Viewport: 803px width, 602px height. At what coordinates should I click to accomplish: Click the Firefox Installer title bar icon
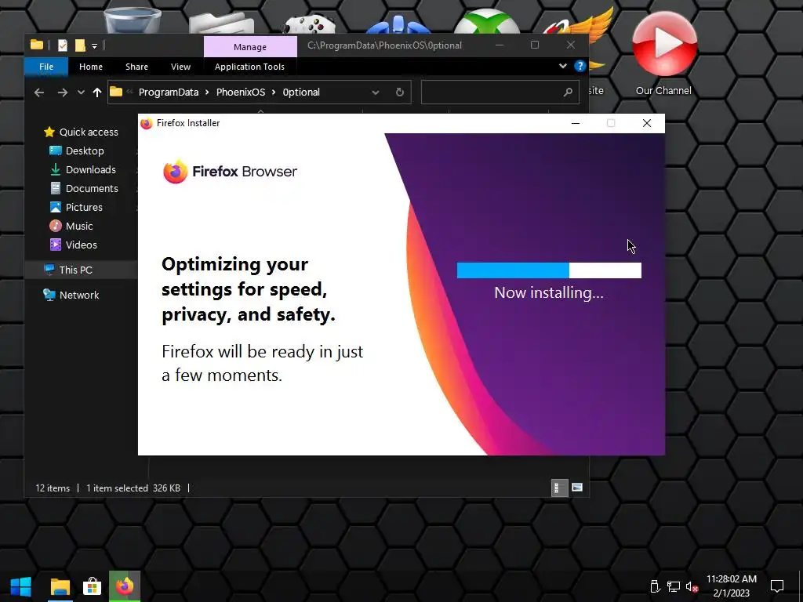click(x=147, y=123)
